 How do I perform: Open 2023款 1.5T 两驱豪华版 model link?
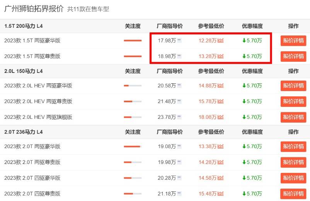click(x=32, y=41)
